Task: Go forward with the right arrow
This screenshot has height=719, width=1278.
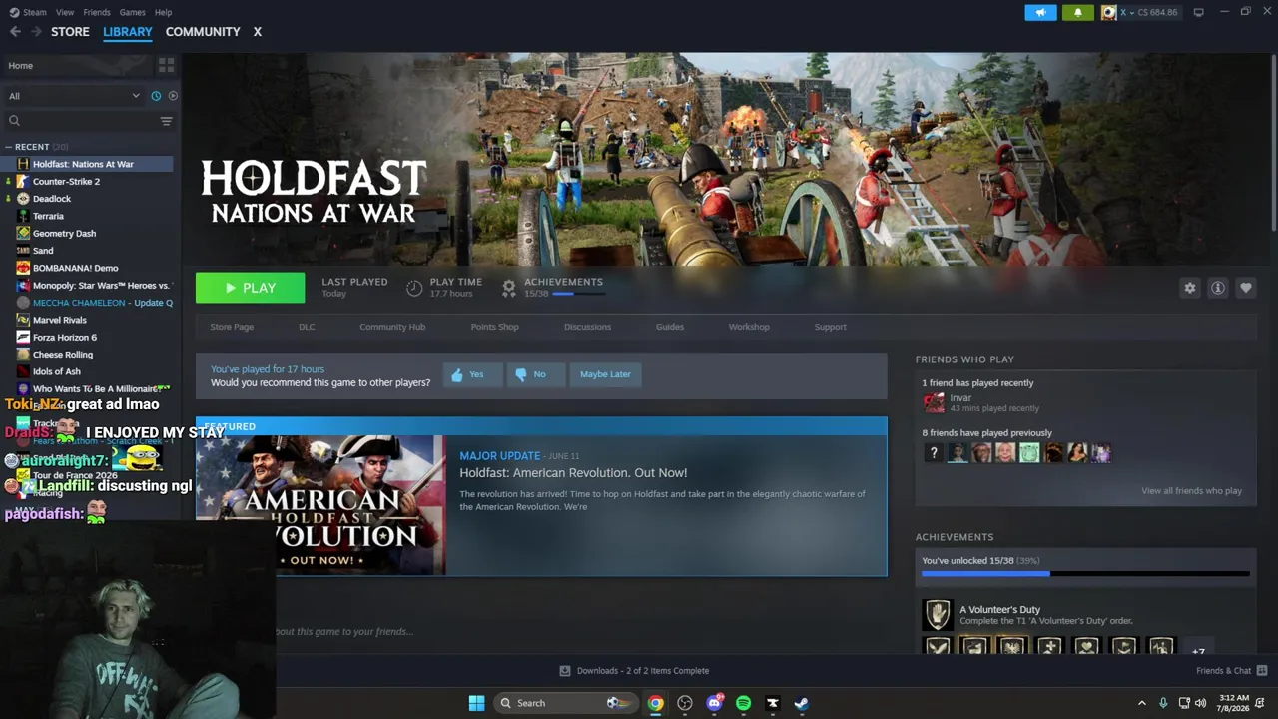Action: [x=36, y=32]
